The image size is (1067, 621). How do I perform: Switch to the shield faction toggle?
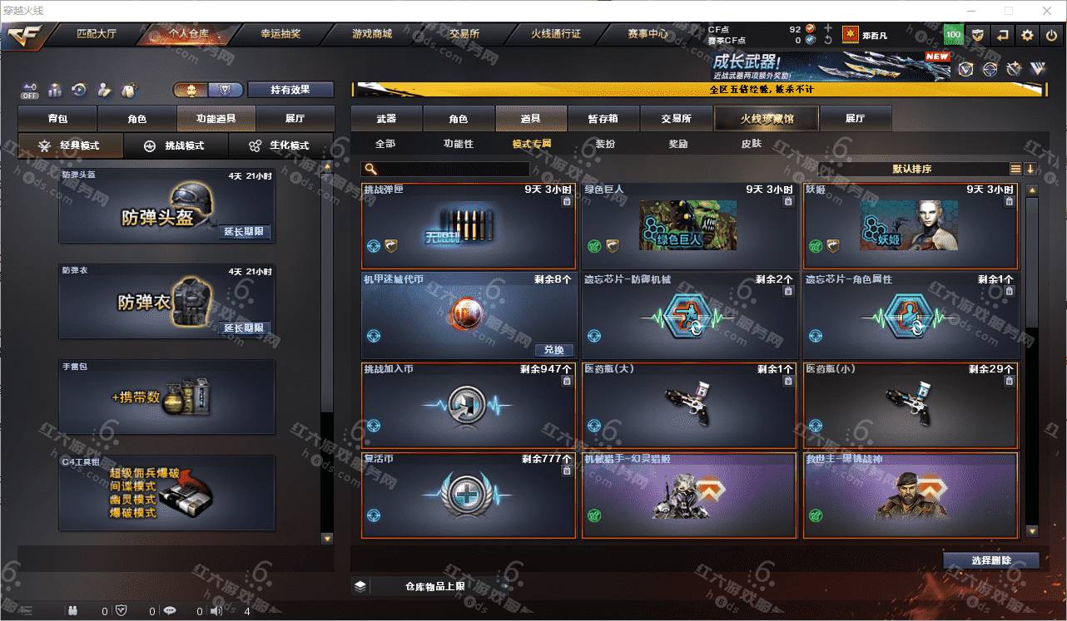click(225, 89)
